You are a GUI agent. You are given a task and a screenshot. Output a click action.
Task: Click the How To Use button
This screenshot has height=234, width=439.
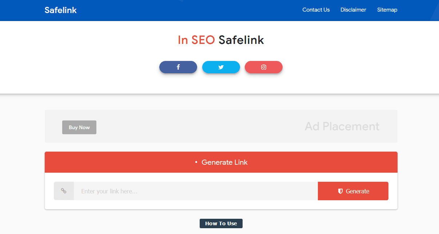click(221, 223)
